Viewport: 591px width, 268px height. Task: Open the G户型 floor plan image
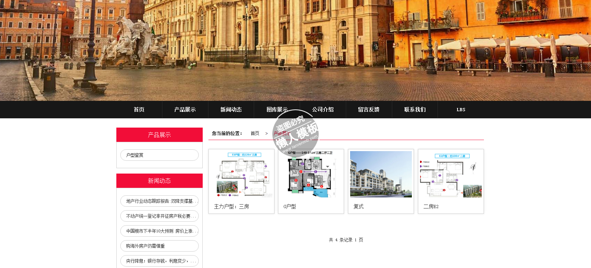[311, 174]
